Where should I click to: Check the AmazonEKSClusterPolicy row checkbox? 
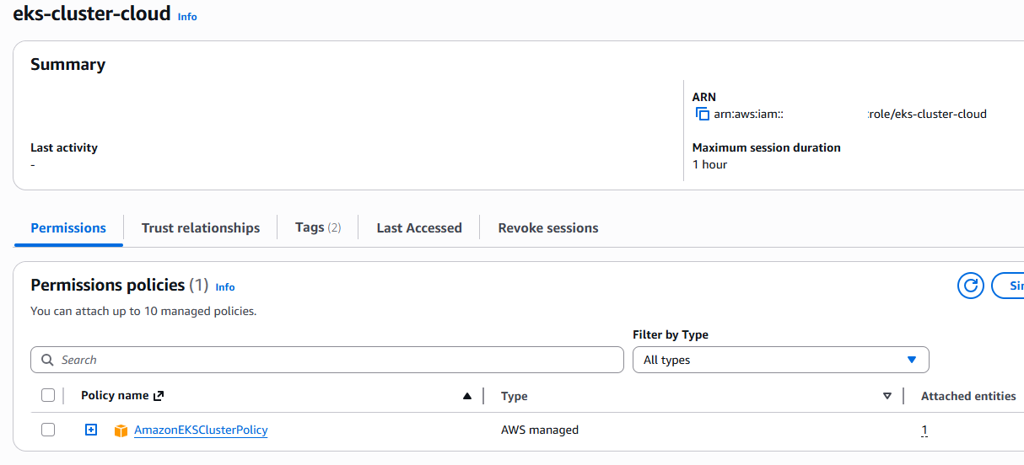(x=48, y=430)
